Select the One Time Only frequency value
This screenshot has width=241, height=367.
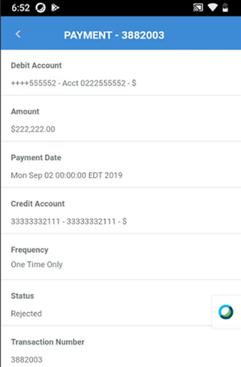point(37,264)
